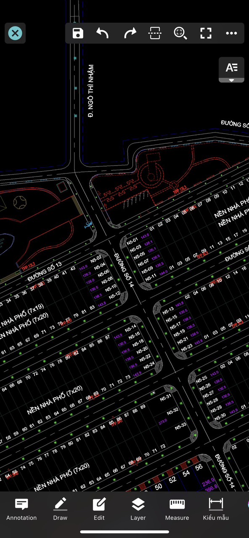Open the Measure tool
The width and height of the screenshot is (249, 538).
(177, 509)
